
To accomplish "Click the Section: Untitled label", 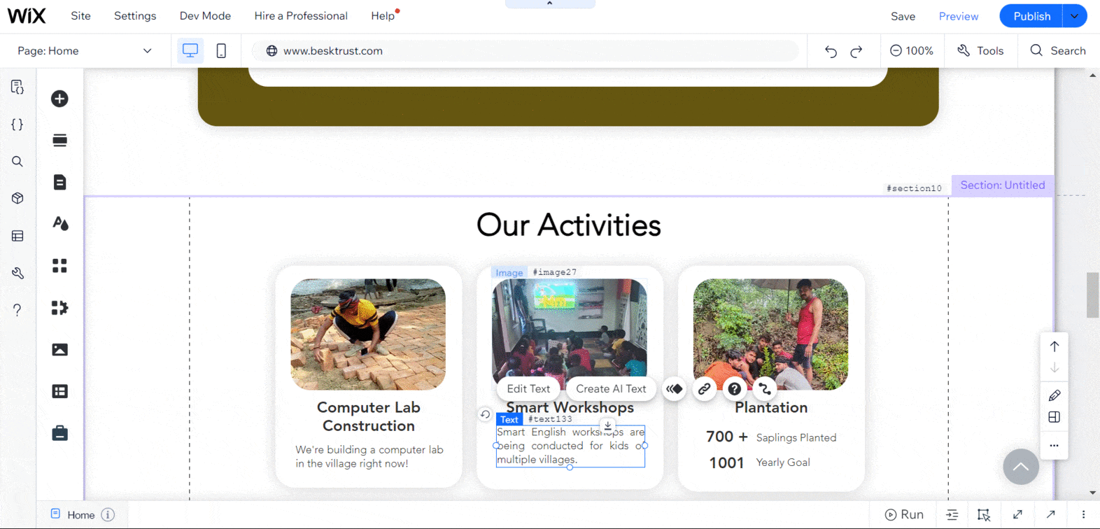I will click(x=1002, y=185).
